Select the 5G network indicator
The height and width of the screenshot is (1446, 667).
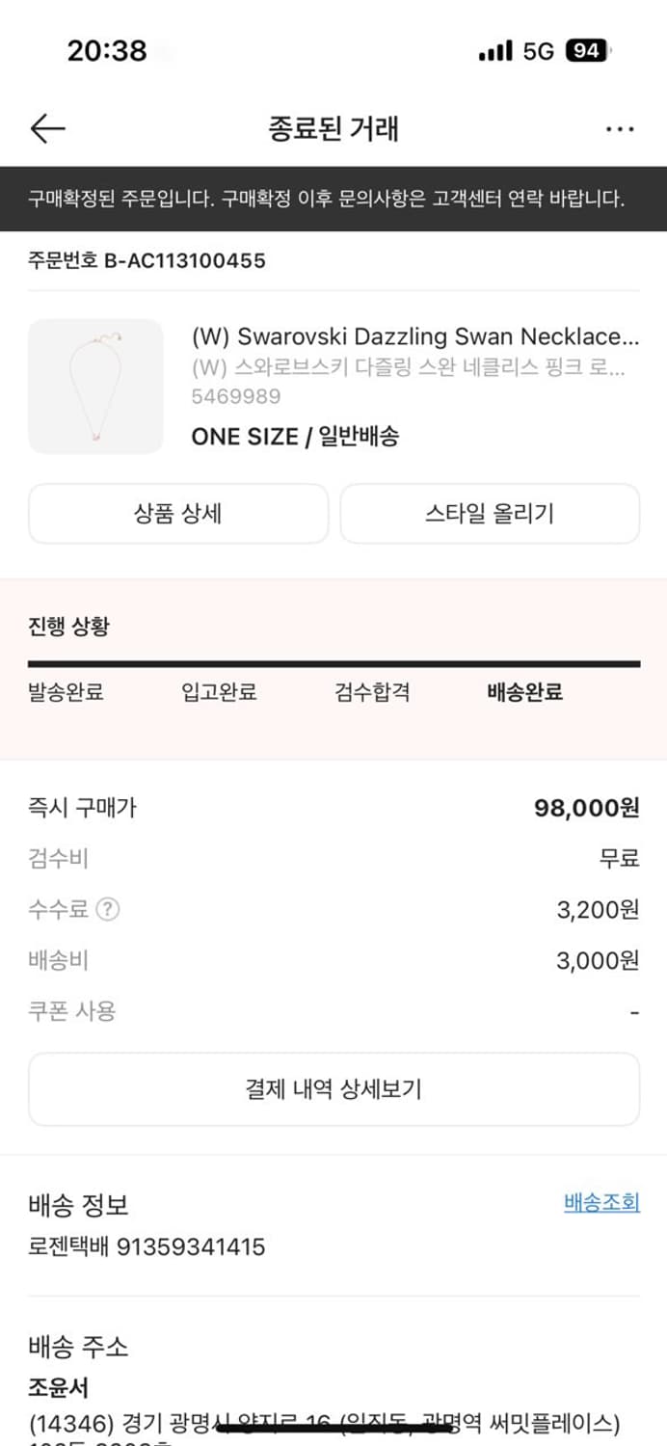[538, 53]
